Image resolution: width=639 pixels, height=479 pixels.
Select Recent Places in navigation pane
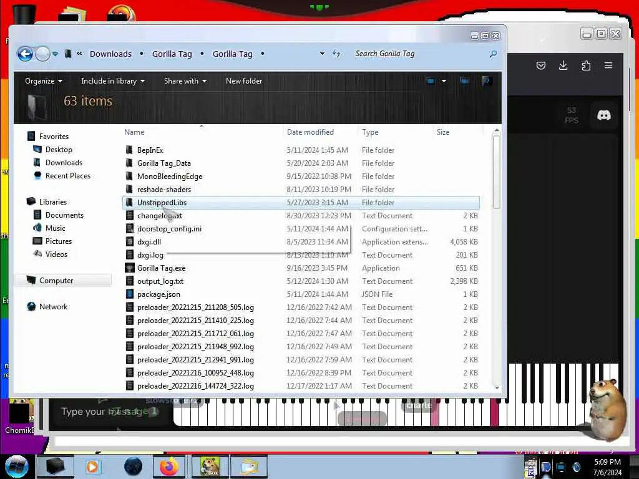click(x=68, y=175)
